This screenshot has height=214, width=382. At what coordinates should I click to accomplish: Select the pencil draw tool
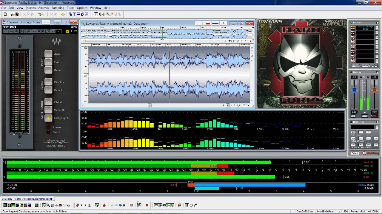pos(112,14)
